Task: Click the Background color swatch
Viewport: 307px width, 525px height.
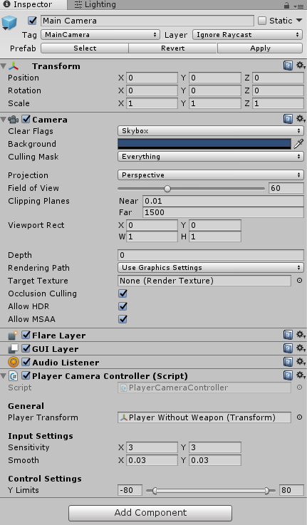Action: click(x=204, y=144)
